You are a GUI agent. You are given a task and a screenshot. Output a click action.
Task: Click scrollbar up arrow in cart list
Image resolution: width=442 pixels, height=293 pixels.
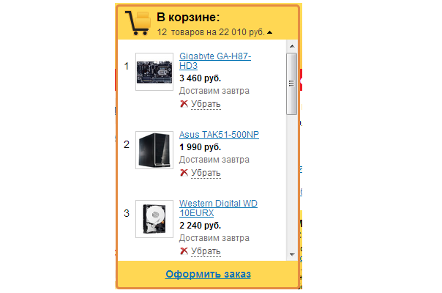[292, 46]
